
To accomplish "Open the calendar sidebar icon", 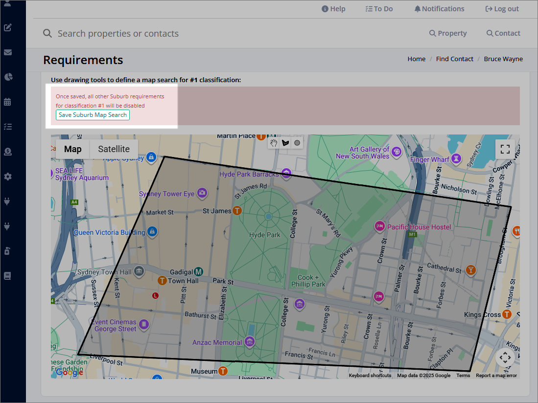I will click(x=7, y=102).
